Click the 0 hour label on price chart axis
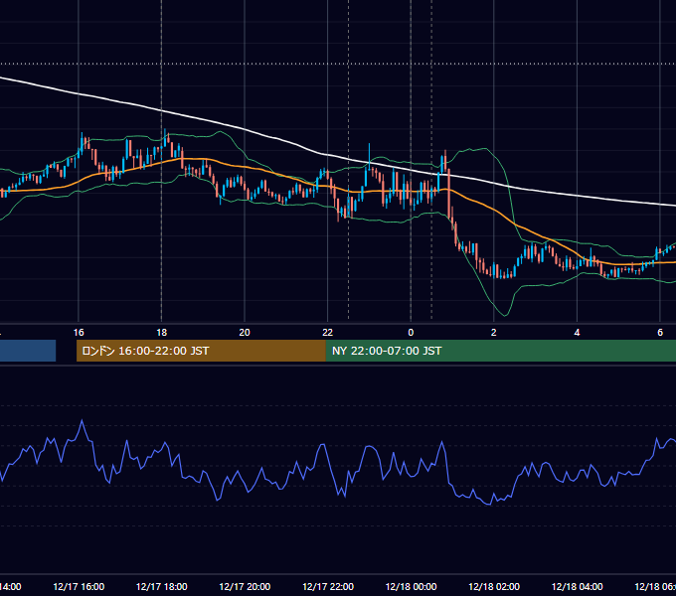Viewport: 676px width, 596px height. pyautogui.click(x=411, y=333)
